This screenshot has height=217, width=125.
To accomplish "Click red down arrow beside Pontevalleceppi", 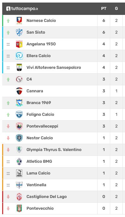I will [8, 126].
